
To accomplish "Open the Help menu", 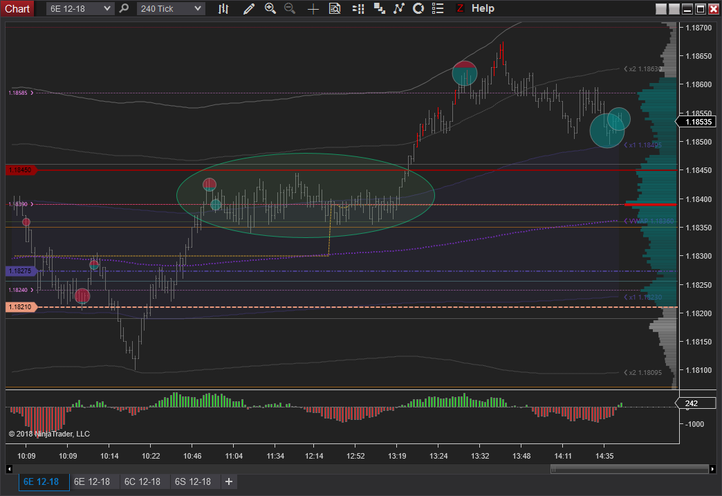I will (483, 8).
